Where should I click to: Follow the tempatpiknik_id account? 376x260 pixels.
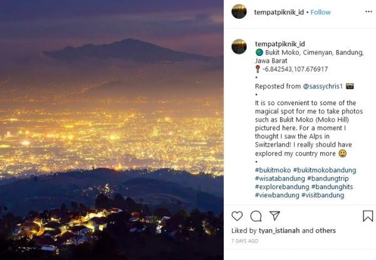[x=320, y=12]
